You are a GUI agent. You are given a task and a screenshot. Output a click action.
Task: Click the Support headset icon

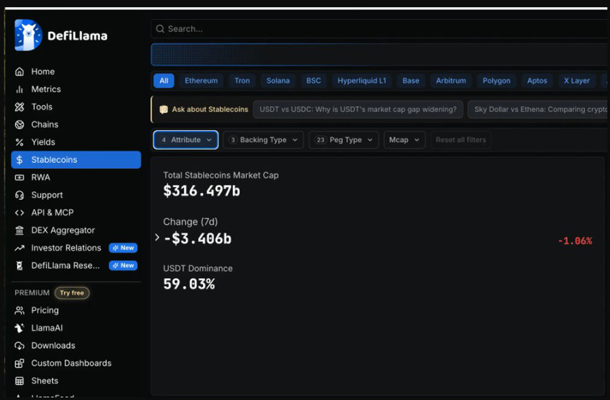click(x=20, y=195)
